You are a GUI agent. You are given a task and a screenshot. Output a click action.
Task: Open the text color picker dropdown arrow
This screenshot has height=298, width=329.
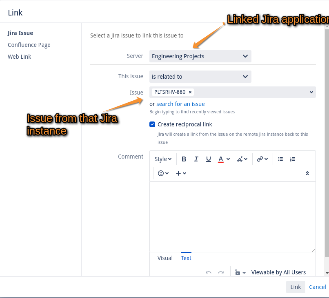tap(228, 159)
